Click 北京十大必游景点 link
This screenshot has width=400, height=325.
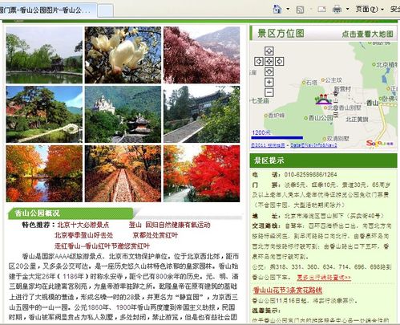pyautogui.click(x=83, y=225)
